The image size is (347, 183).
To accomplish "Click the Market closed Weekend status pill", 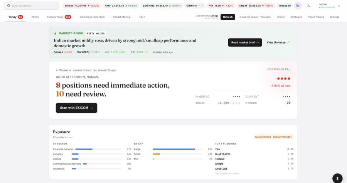I will pyautogui.click(x=255, y=17).
